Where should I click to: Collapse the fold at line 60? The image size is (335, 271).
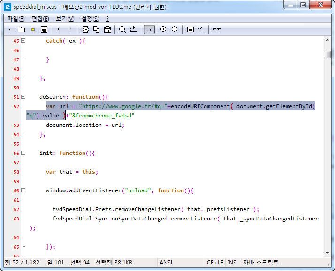point(23,190)
